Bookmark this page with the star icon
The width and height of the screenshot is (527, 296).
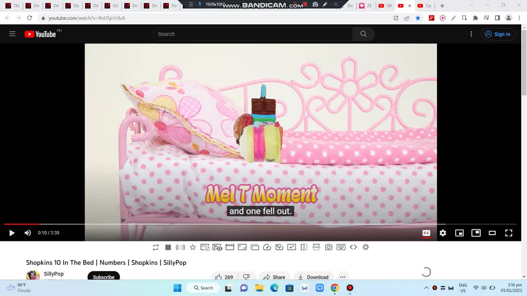coord(418,18)
